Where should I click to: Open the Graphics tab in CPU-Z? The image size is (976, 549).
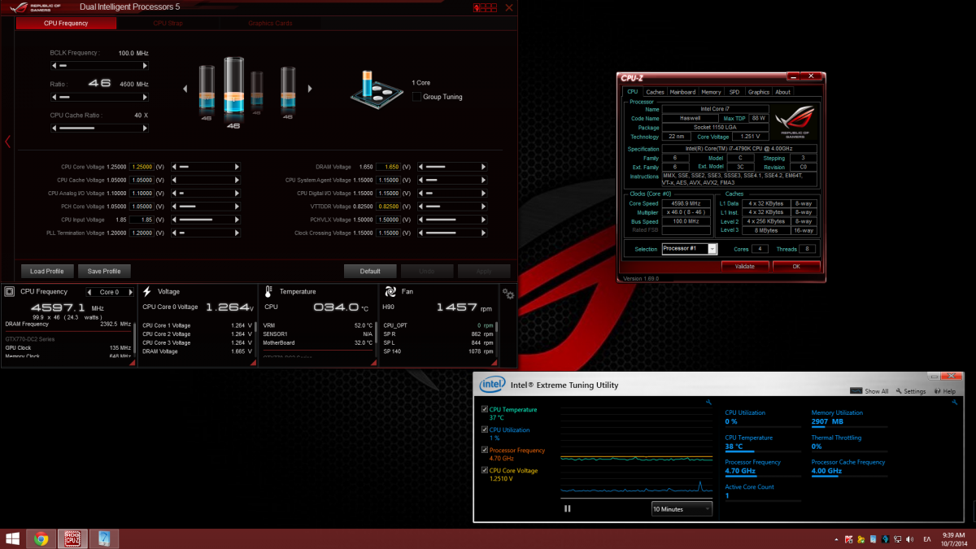coord(758,92)
